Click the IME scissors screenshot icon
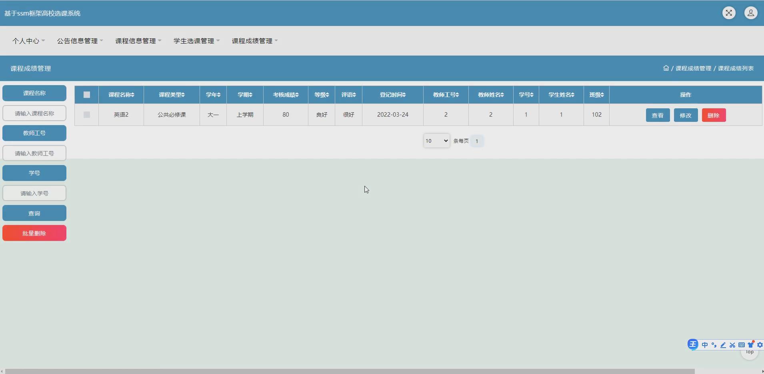The image size is (764, 374). (732, 345)
